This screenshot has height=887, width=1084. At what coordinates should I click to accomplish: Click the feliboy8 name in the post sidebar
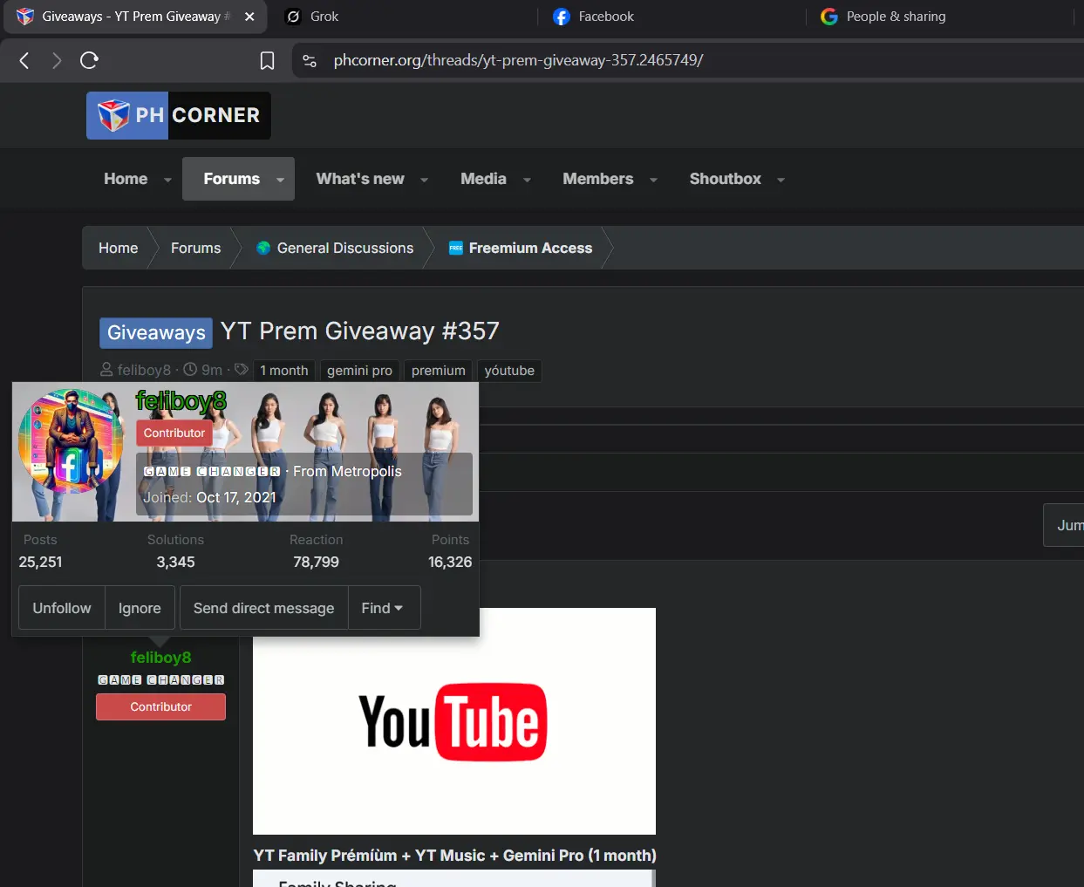[x=160, y=658]
